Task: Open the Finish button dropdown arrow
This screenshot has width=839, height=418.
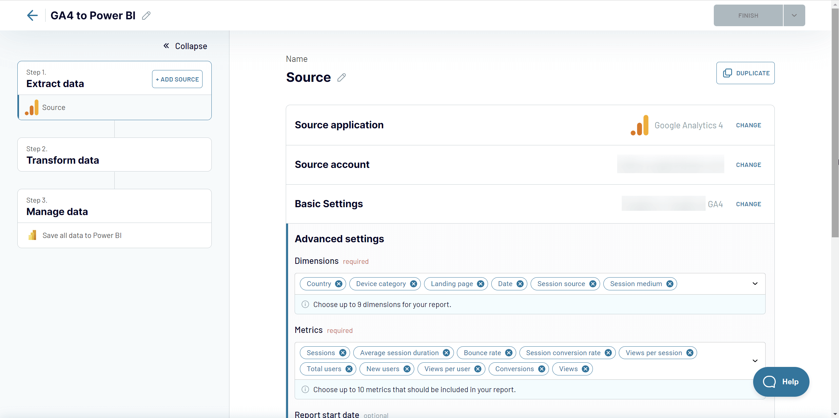Action: (794, 15)
